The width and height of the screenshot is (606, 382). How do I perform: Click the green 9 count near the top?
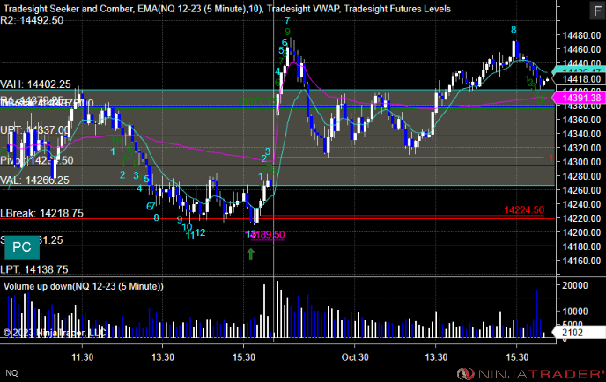[x=287, y=32]
